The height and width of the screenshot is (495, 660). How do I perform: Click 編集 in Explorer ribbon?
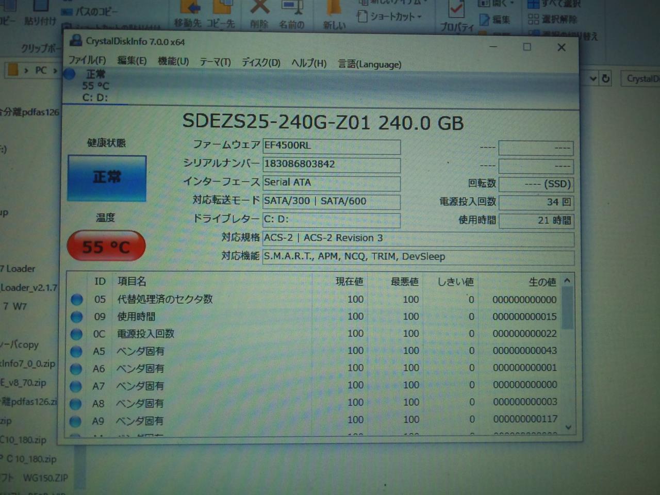pyautogui.click(x=495, y=20)
